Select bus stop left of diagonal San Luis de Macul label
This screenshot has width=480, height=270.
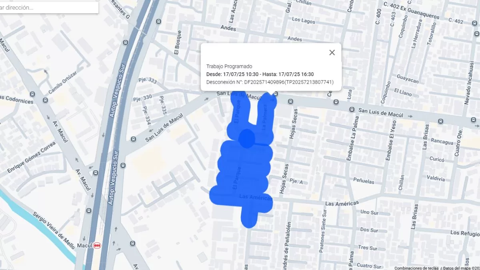(133, 139)
